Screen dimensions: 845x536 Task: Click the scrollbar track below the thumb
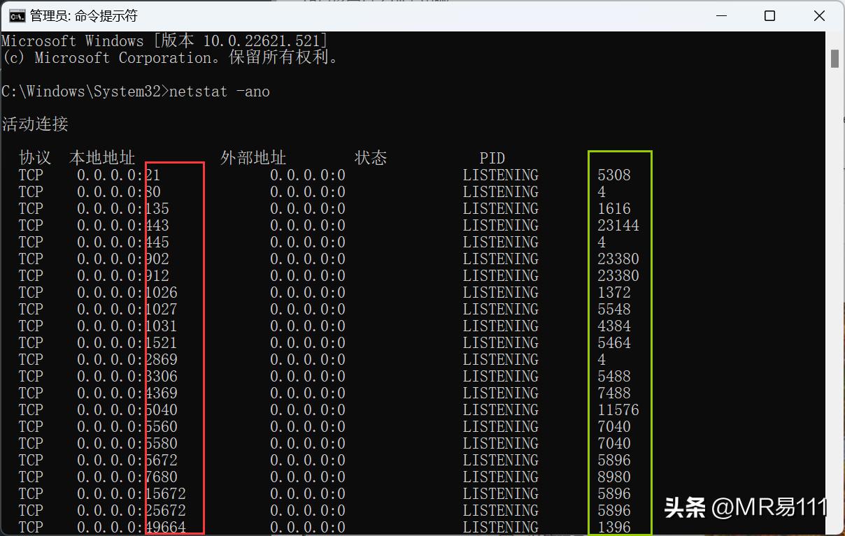point(835,280)
